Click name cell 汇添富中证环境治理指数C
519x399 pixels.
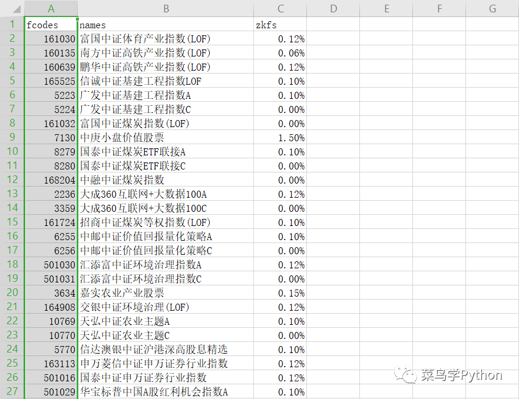coord(166,279)
